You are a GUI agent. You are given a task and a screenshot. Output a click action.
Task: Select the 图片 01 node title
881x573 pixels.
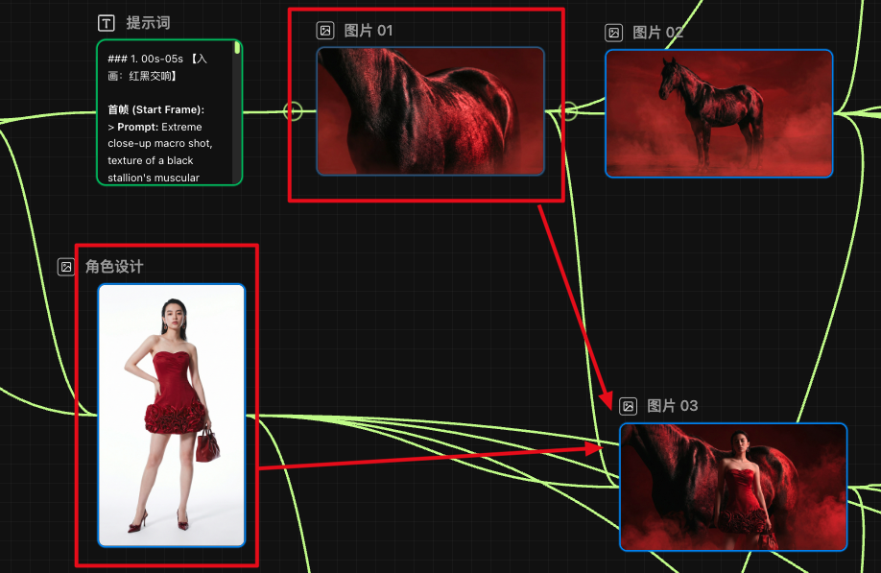click(x=369, y=31)
